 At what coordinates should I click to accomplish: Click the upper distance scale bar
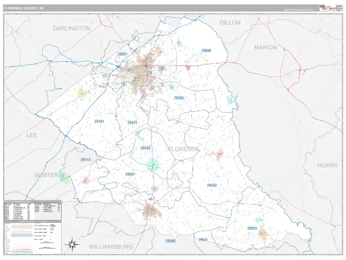tap(47, 243)
